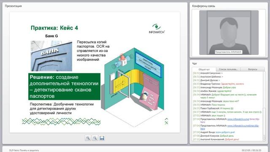Click the green Решение text box

click(x=65, y=87)
